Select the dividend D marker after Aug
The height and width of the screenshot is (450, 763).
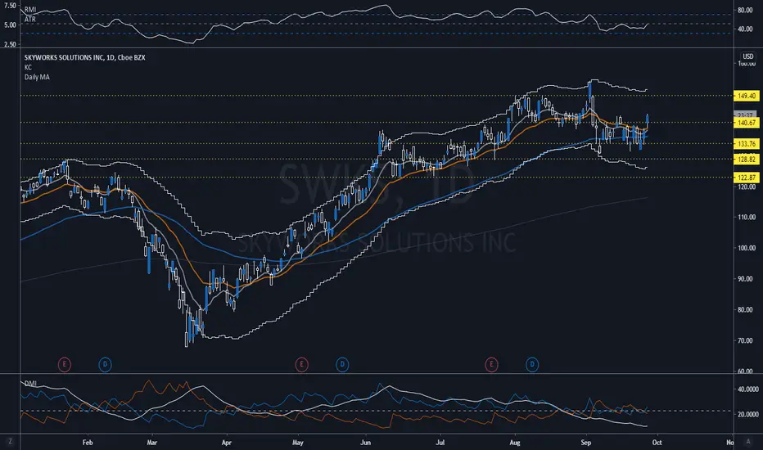tap(532, 364)
